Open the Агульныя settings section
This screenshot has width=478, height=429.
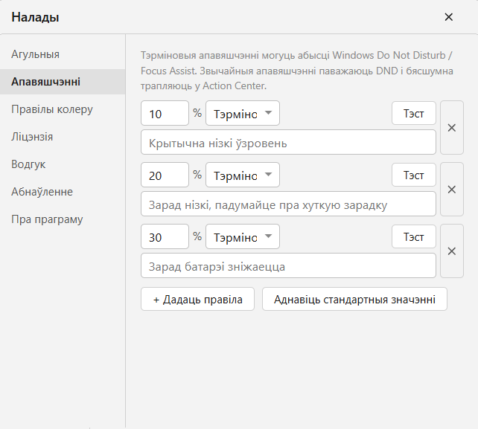pyautogui.click(x=63, y=54)
